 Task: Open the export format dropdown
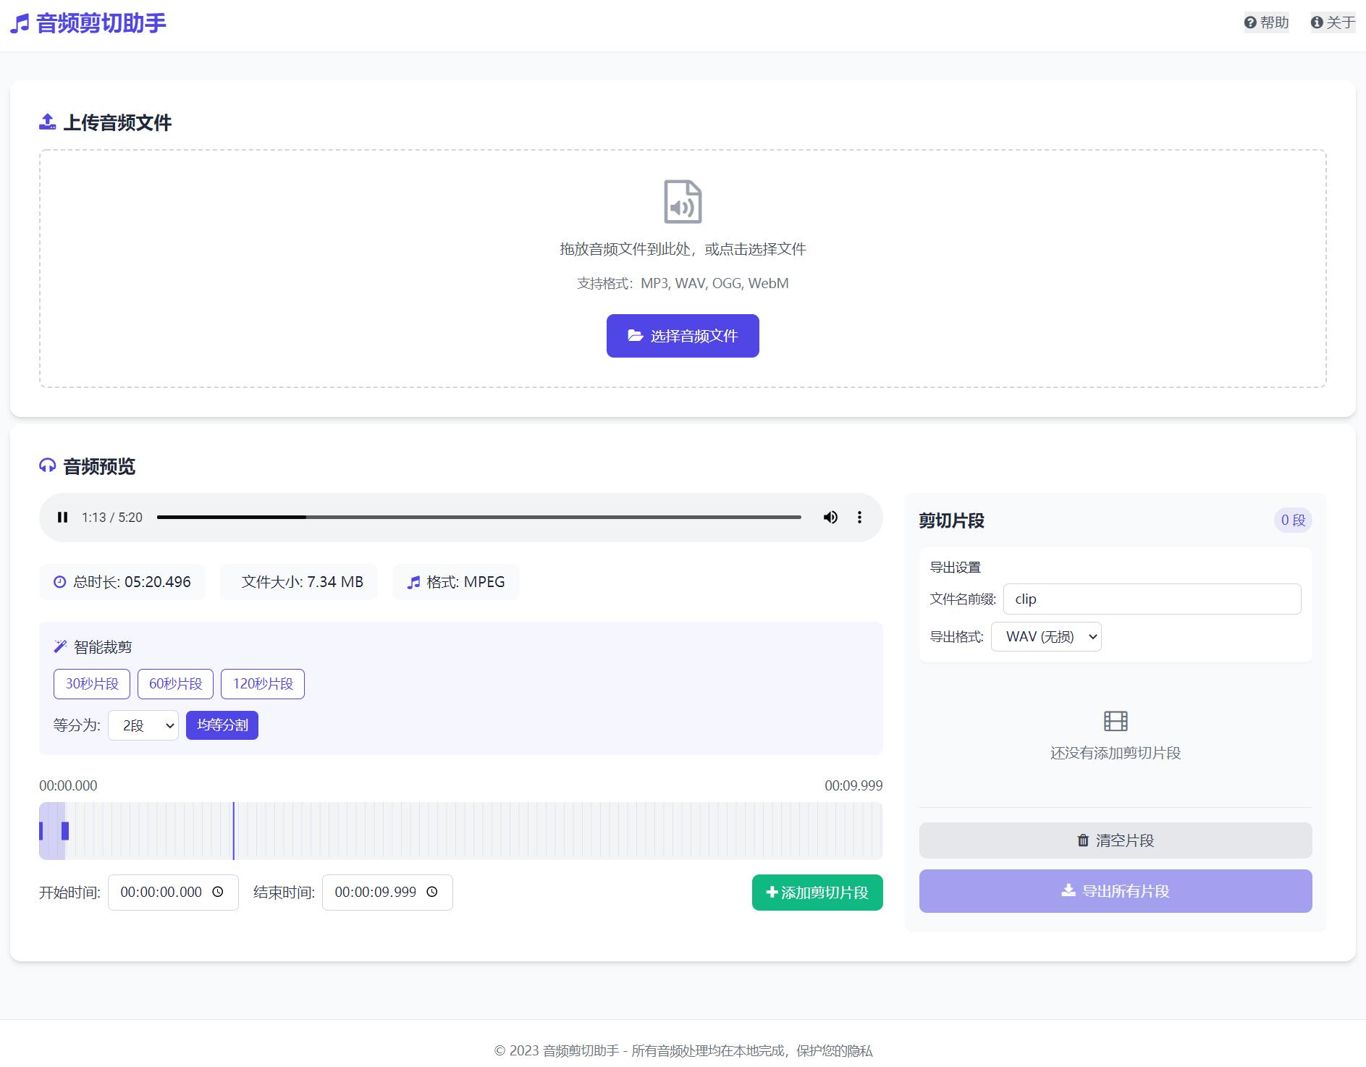click(x=1045, y=637)
